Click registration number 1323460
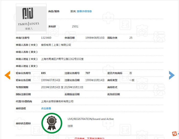 (x=46, y=38)
